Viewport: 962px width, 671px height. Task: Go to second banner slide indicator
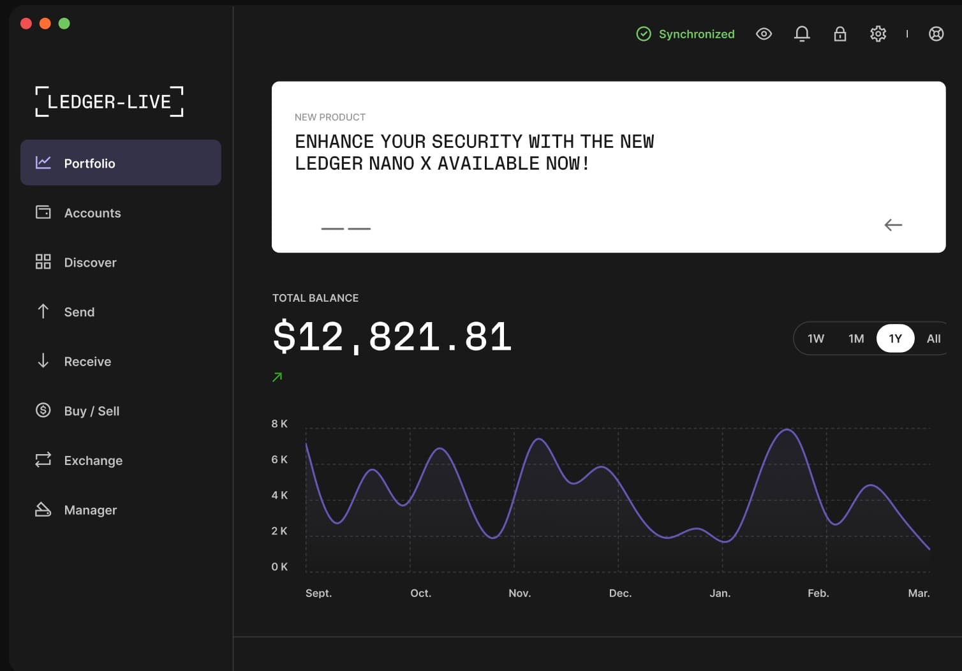[359, 228]
